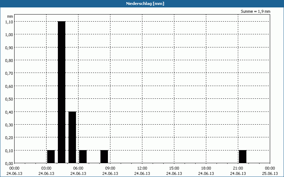Screen dimensions: 284x177
Task: Click the 15:00 time axis label
Action: tap(174, 169)
